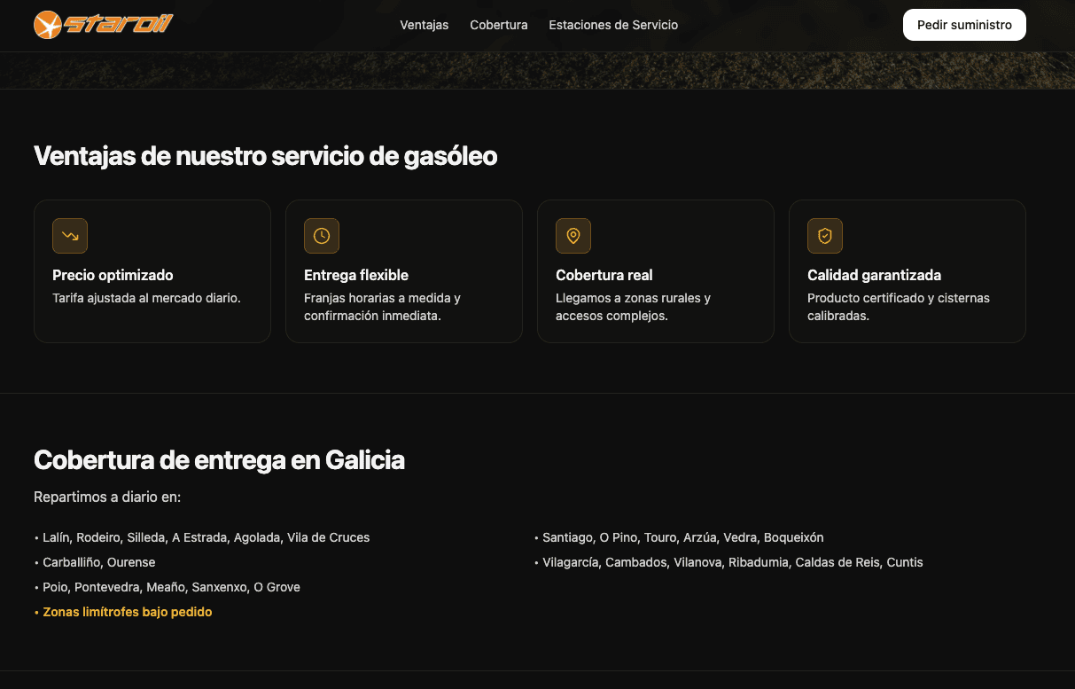Image resolution: width=1075 pixels, height=689 pixels.
Task: Click heading 'Cobertura de entrega en Galicia'
Action: coord(219,460)
